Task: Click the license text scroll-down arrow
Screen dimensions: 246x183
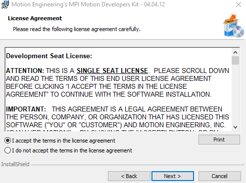Action: pyautogui.click(x=235, y=127)
